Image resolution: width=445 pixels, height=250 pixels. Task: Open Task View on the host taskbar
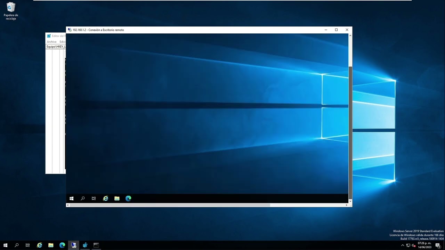pos(27,245)
